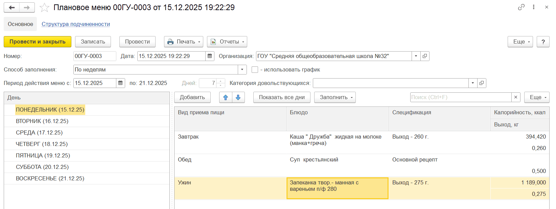Screen dimensions: 556x209
Task: Click the forward navigation arrow
Action: (27, 7)
